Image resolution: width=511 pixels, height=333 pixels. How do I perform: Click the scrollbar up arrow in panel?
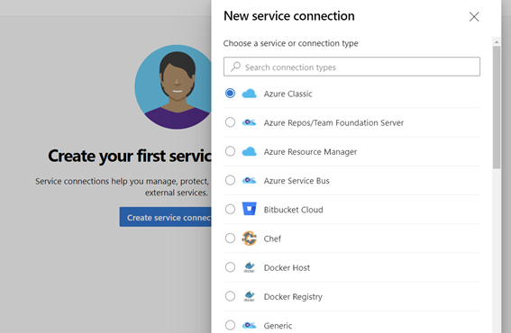click(x=497, y=41)
